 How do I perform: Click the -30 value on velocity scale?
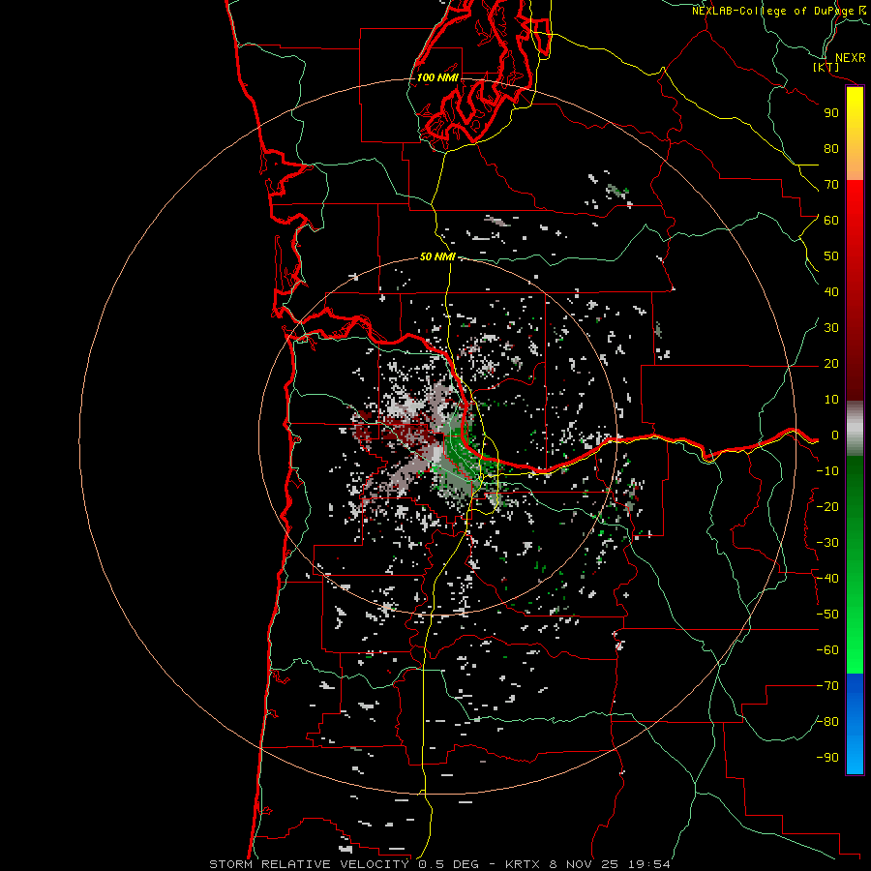(827, 543)
